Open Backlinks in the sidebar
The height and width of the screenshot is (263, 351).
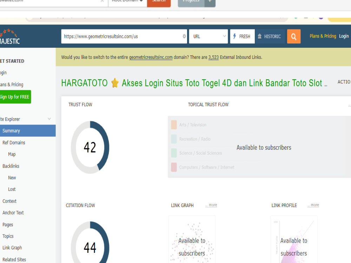coord(11,166)
